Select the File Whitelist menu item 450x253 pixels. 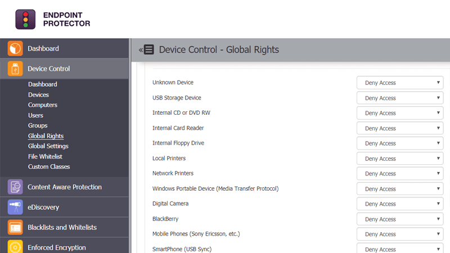[45, 156]
